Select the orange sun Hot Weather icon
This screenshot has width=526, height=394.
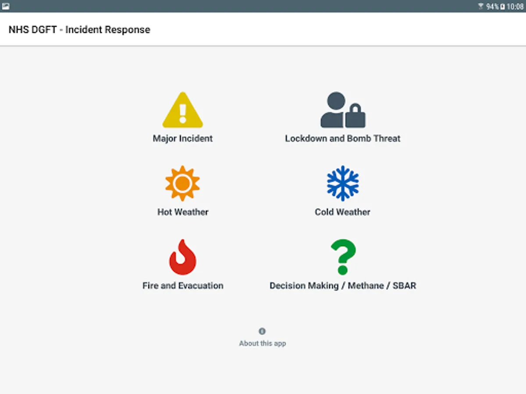183,183
